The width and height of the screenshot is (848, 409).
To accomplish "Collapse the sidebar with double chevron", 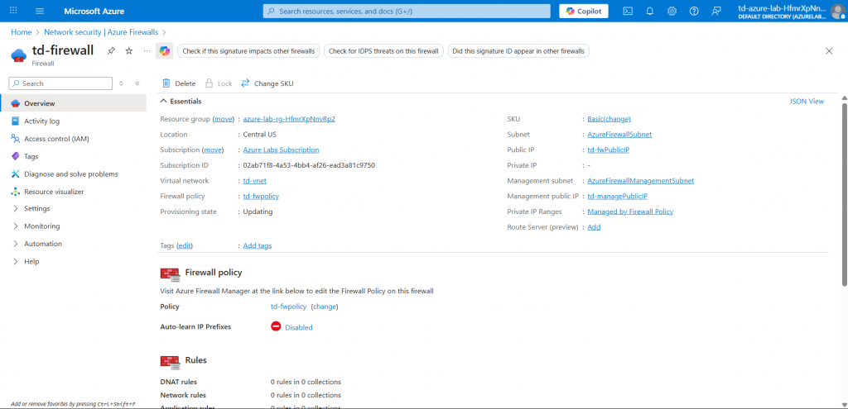I will pos(137,83).
